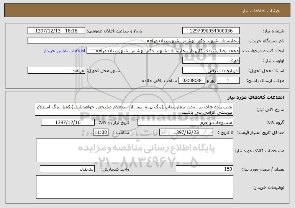Click the empty مشخصات کالای مورد نیاز box
Screen dimensions: 295x208
click(134, 150)
